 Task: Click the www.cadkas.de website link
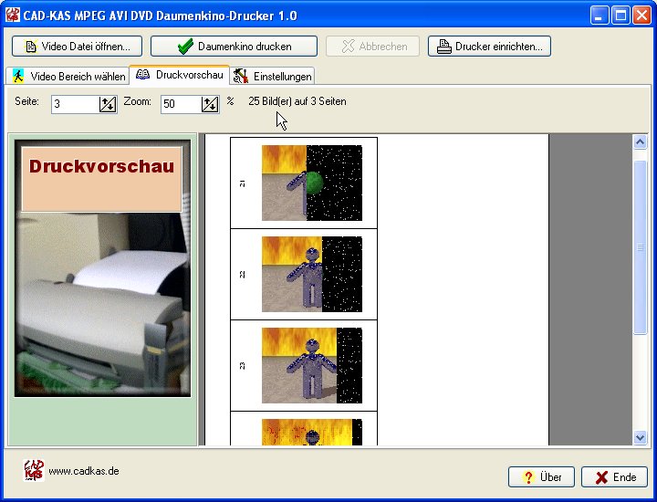pyautogui.click(x=83, y=472)
